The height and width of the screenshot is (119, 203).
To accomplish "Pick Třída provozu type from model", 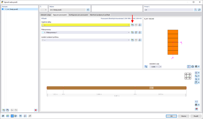I will [x=140, y=33].
